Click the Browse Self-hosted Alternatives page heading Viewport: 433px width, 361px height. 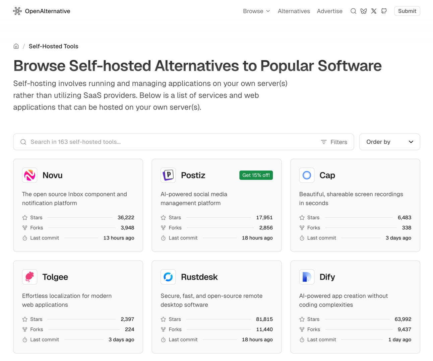(x=198, y=66)
